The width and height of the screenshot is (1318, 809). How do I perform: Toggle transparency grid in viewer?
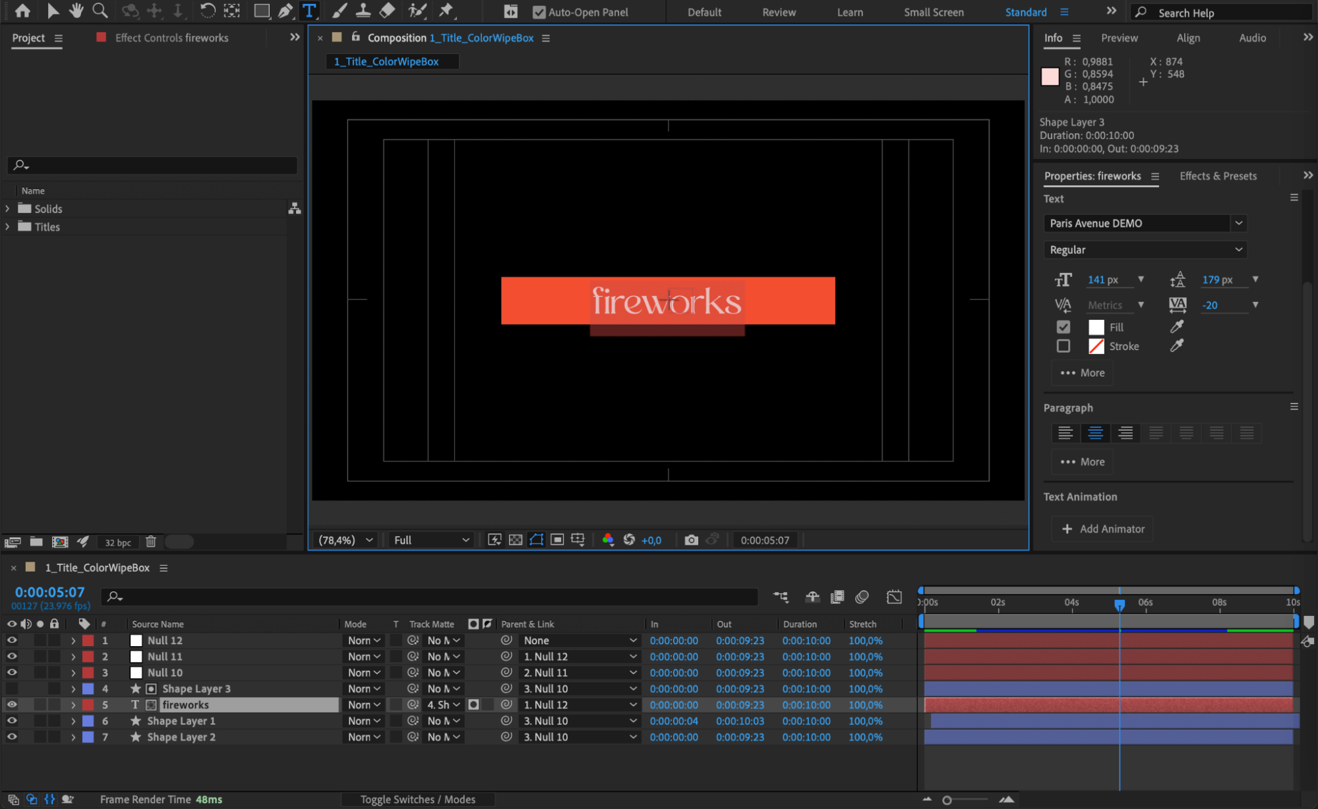pos(516,540)
